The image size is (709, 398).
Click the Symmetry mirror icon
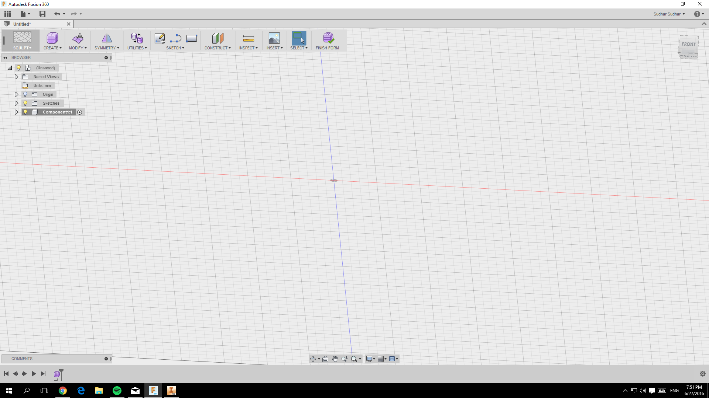point(107,38)
